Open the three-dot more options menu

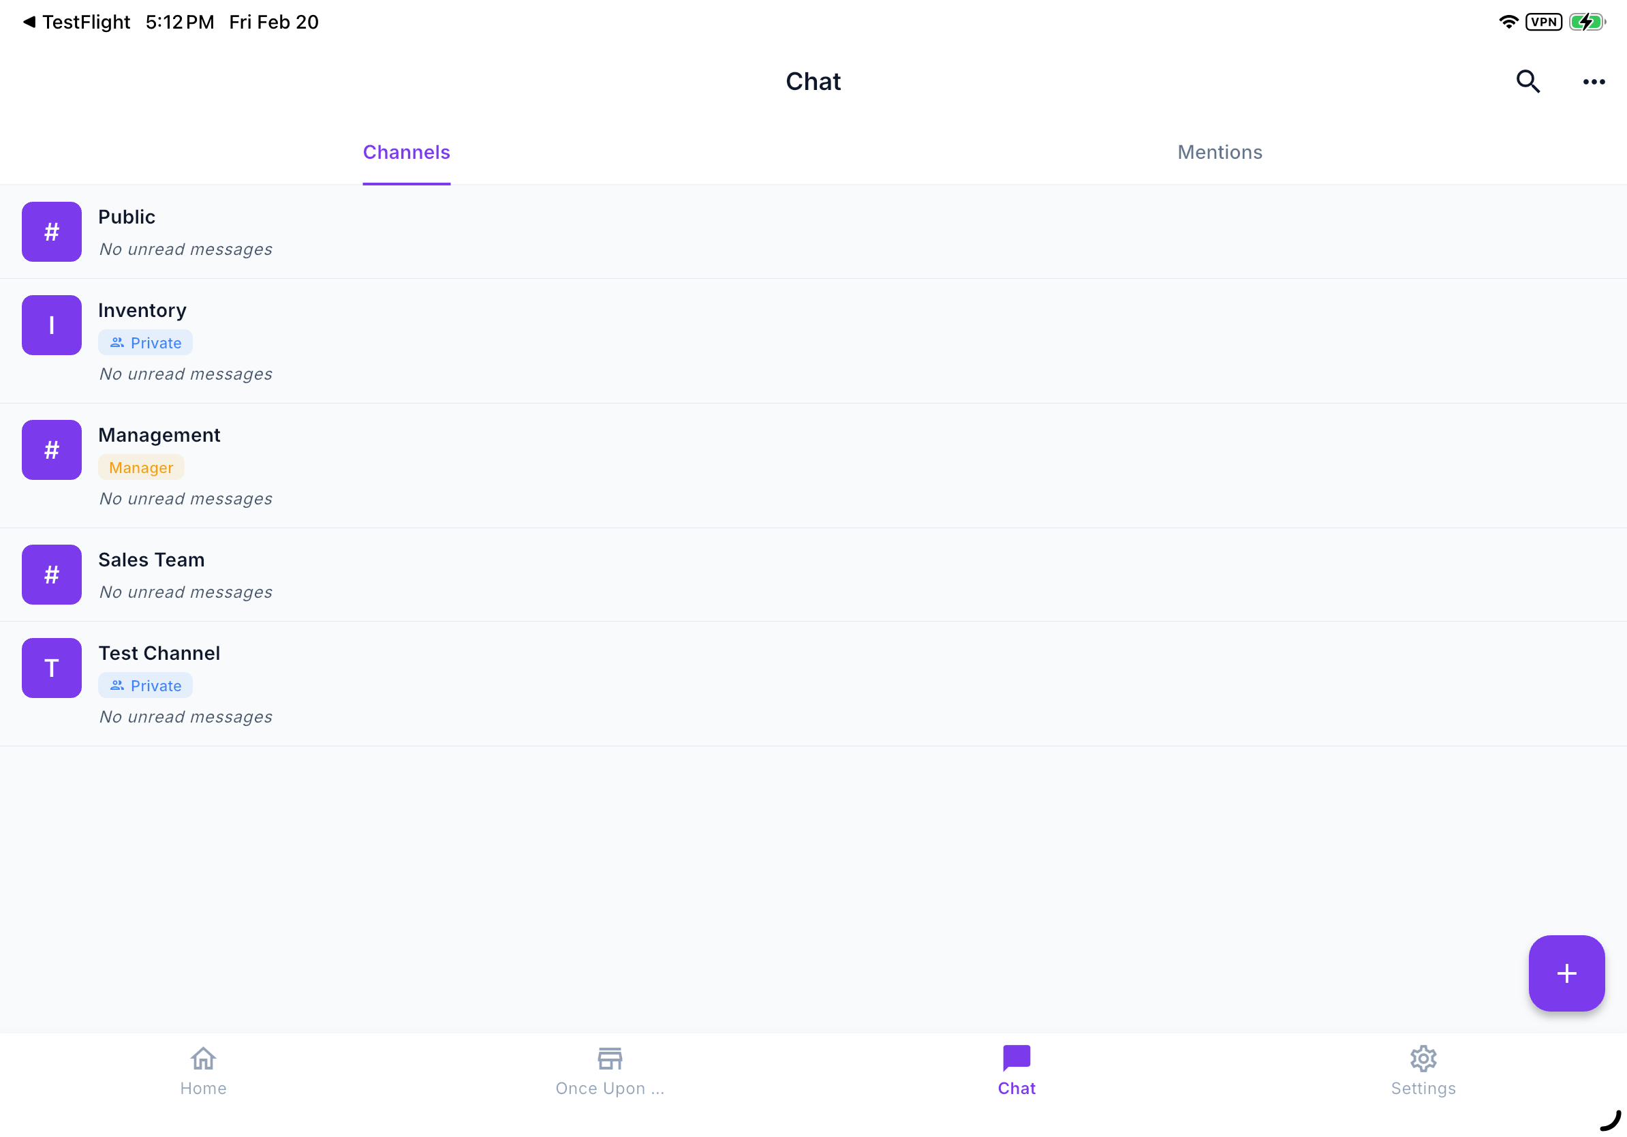pos(1594,82)
